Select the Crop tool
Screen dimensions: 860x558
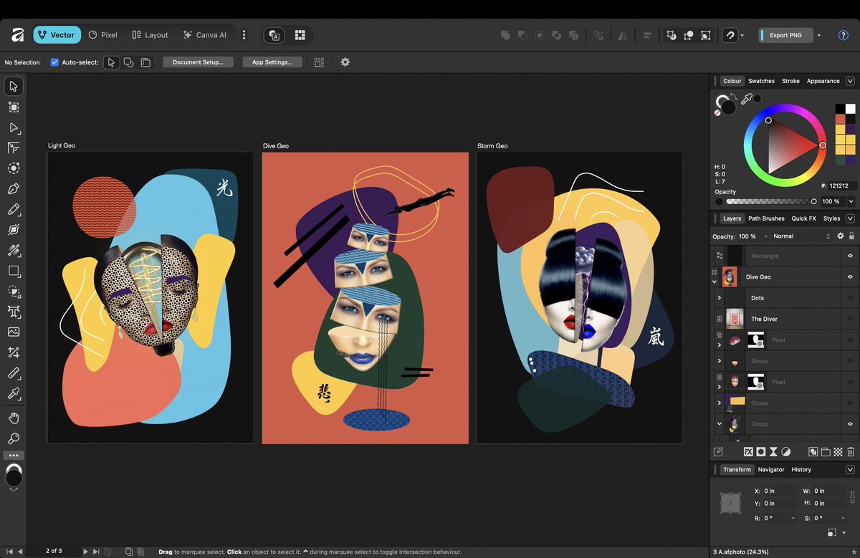tap(14, 352)
